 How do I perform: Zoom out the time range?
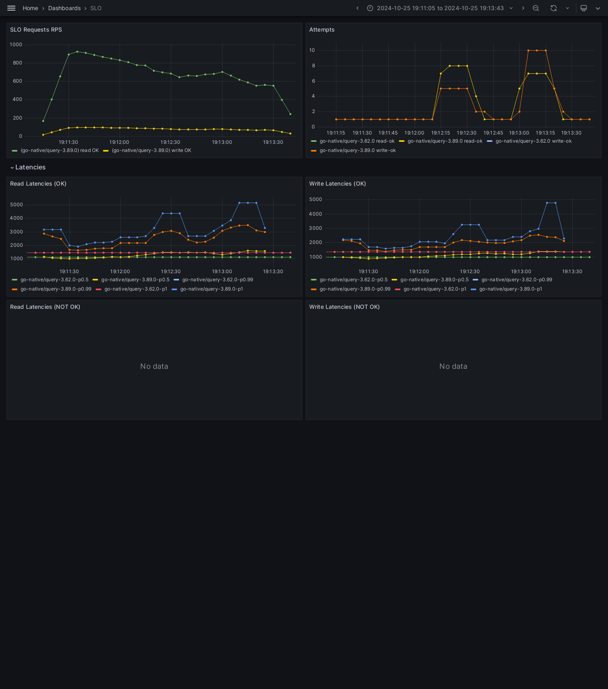[536, 8]
